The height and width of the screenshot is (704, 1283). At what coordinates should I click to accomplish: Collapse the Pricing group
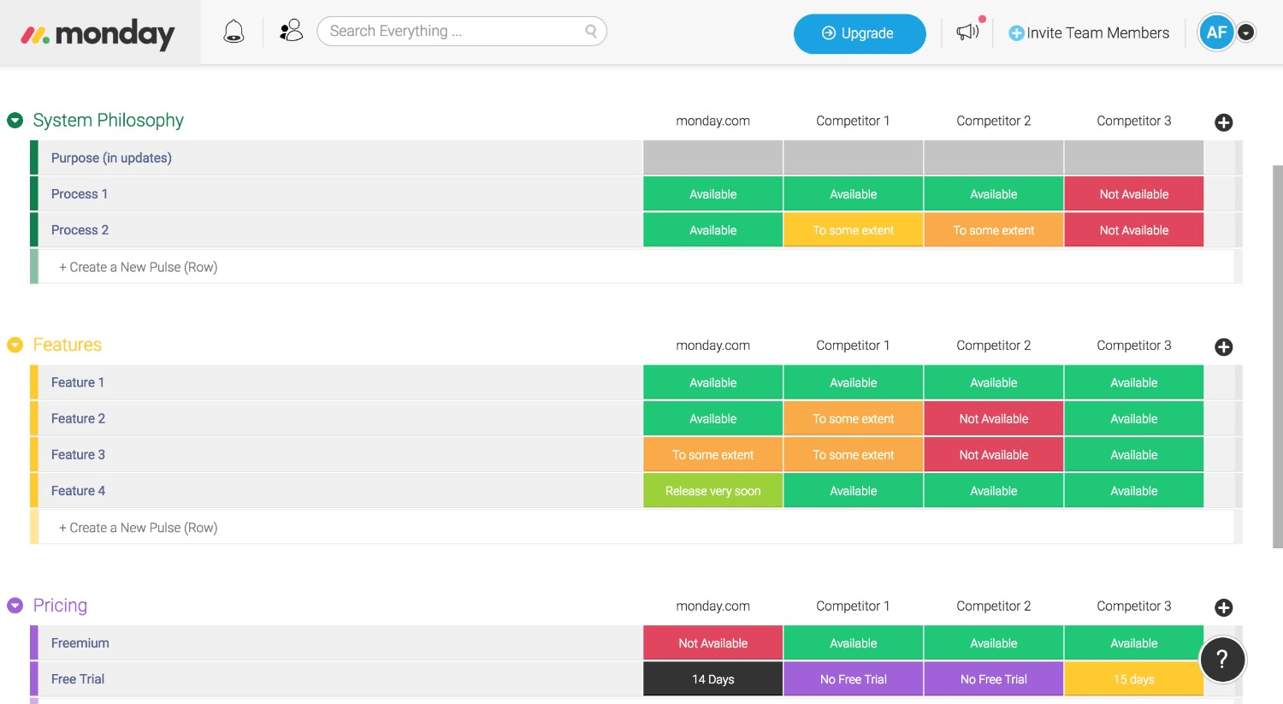(15, 606)
